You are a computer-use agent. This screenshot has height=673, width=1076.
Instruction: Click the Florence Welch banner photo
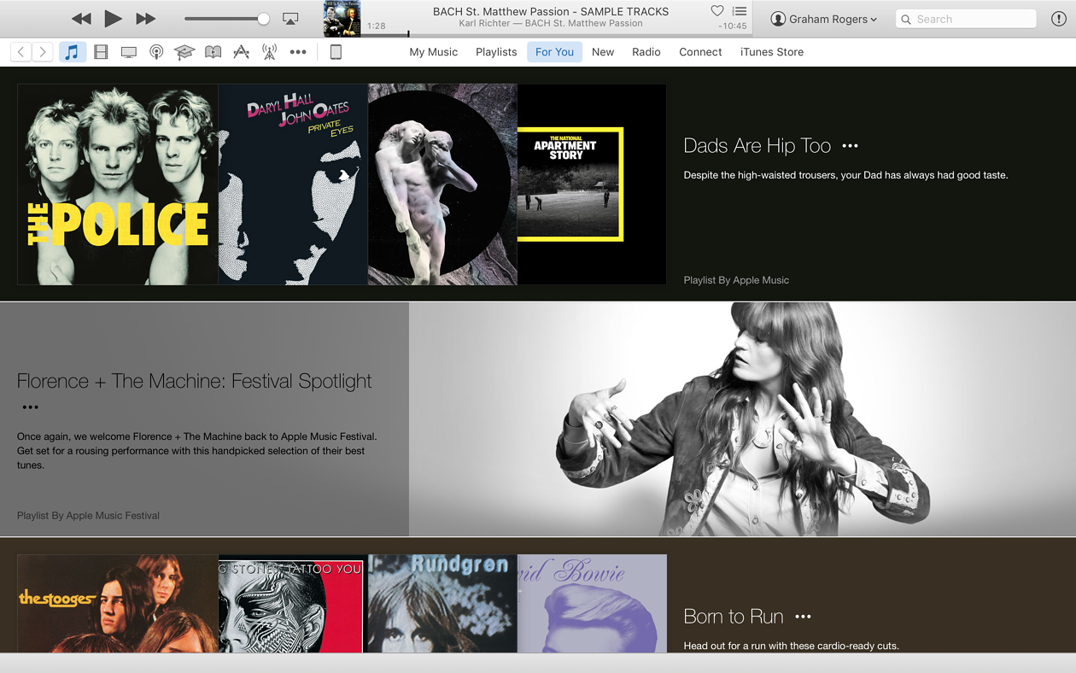(x=742, y=419)
